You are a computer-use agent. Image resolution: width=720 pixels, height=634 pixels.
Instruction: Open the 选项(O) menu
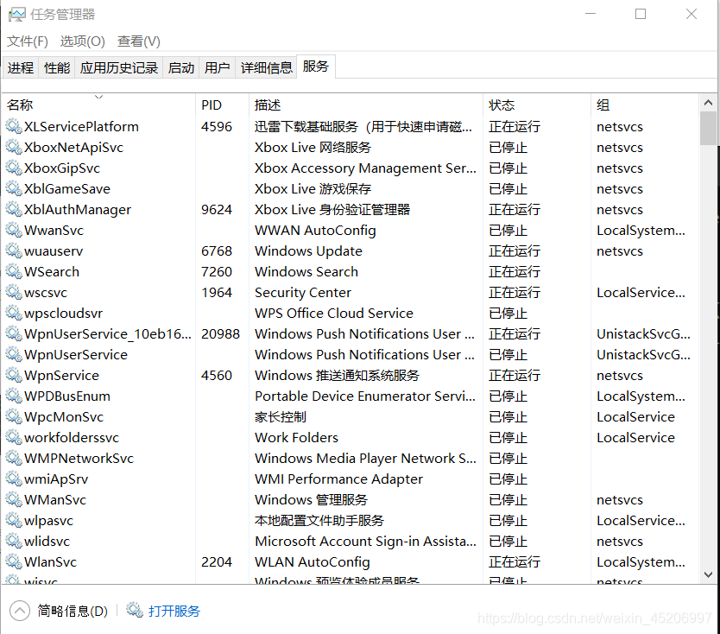[x=83, y=41]
